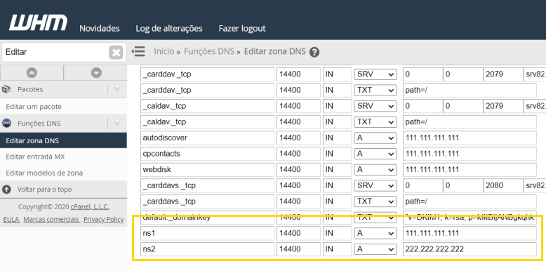Viewport: 546px width, 271px height.
Task: Click the Voltar para o topo arrow icon
Action: tap(6, 190)
